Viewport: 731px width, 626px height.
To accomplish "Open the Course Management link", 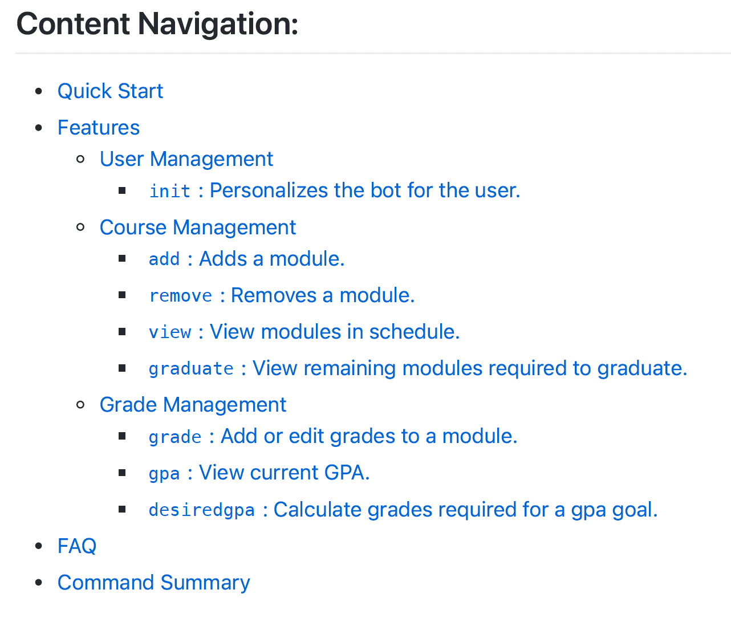I will [197, 227].
